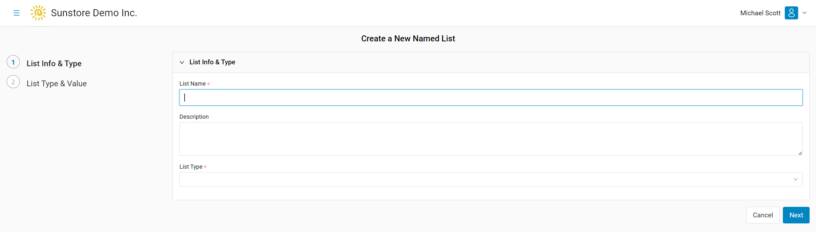This screenshot has width=816, height=232.
Task: Open the hamburger navigation menu
Action: click(17, 13)
